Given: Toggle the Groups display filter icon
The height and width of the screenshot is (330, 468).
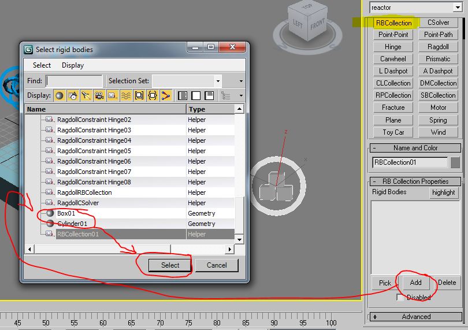Looking at the screenshot, I should pos(139,95).
